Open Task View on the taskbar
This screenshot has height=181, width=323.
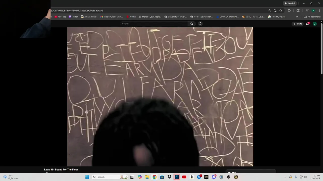coord(132,177)
